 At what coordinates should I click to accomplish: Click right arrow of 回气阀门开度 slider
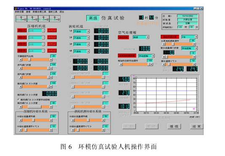pos(51,77)
